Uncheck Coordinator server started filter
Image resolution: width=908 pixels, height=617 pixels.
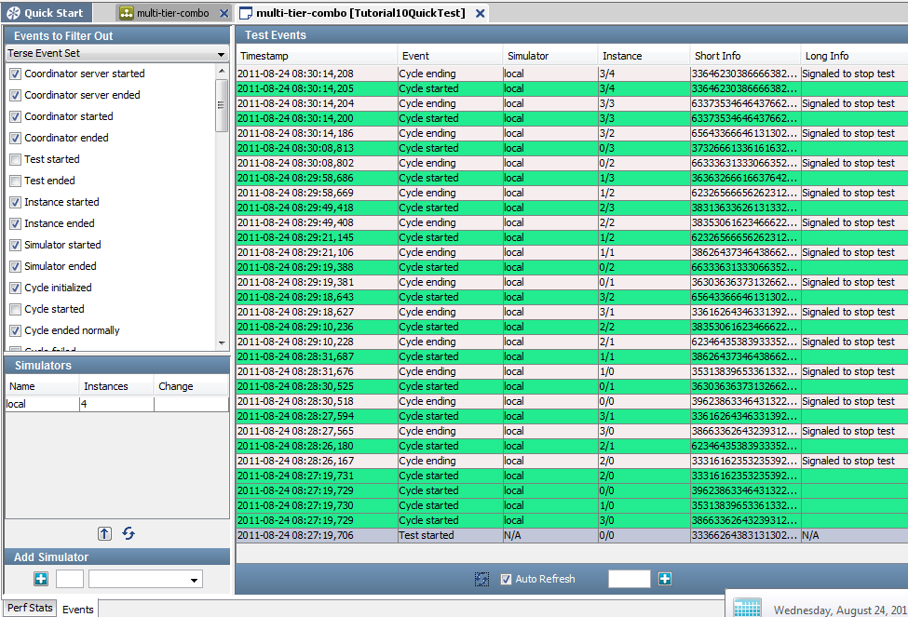[13, 74]
